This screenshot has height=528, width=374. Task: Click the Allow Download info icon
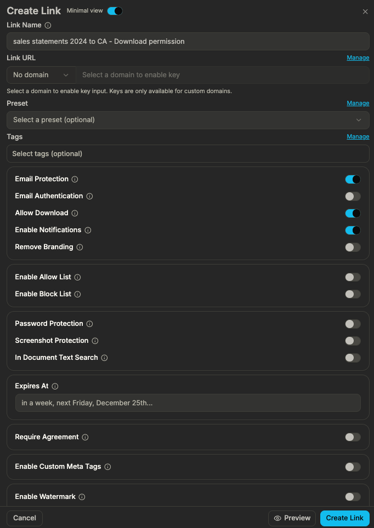(75, 213)
